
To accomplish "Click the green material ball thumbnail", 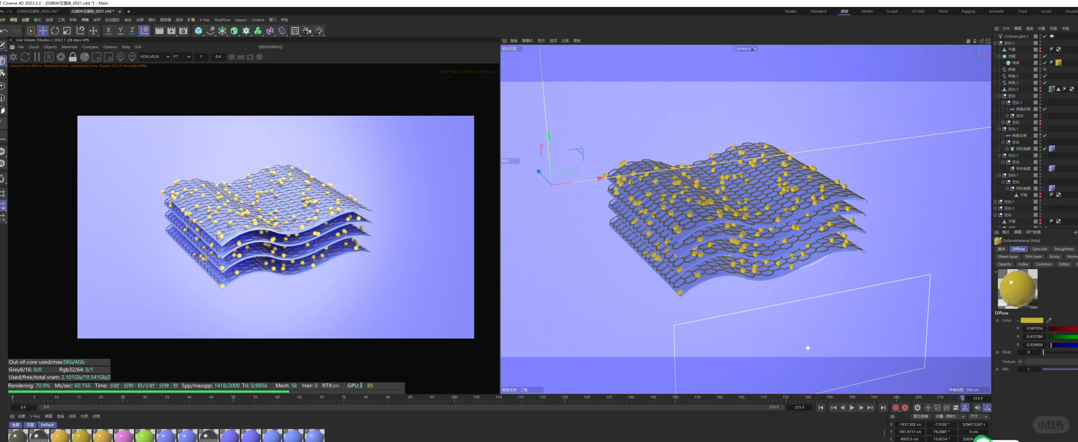I will coord(145,436).
